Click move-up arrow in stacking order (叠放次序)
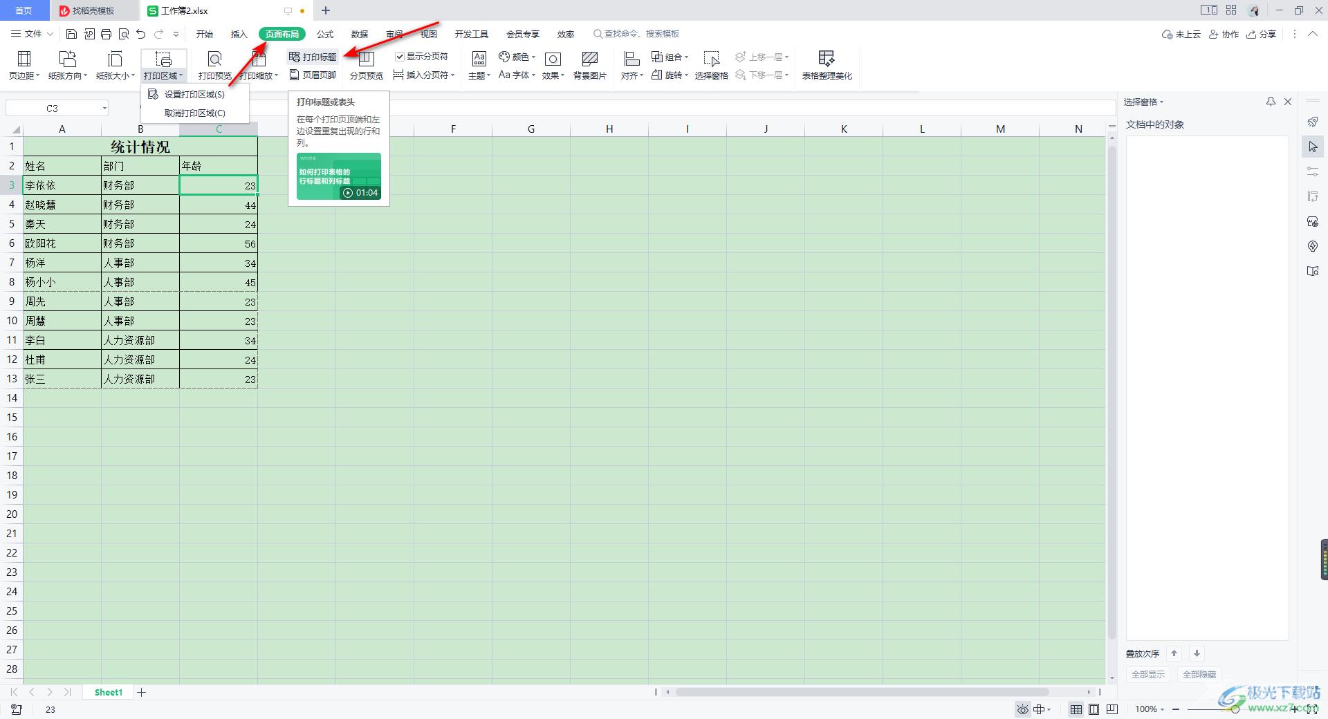Image resolution: width=1328 pixels, height=719 pixels. pyautogui.click(x=1174, y=653)
